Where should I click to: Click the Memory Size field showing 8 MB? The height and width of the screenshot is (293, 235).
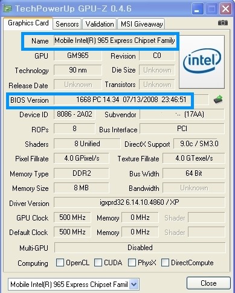coord(82,188)
